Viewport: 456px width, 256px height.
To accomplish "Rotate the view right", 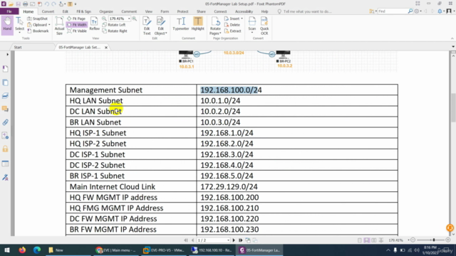I will pos(115,31).
